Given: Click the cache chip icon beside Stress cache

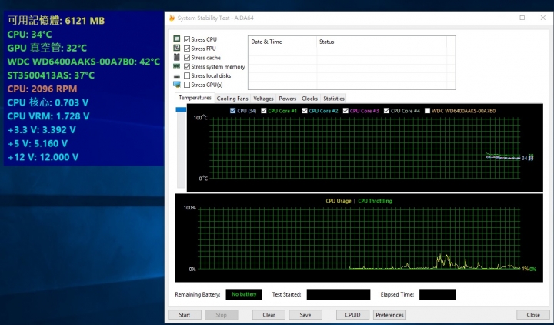Looking at the screenshot, I should 177,57.
